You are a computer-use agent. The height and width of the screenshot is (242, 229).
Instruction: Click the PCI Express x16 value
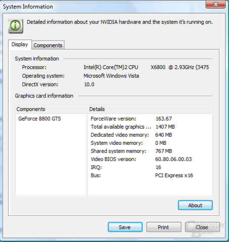[174, 175]
